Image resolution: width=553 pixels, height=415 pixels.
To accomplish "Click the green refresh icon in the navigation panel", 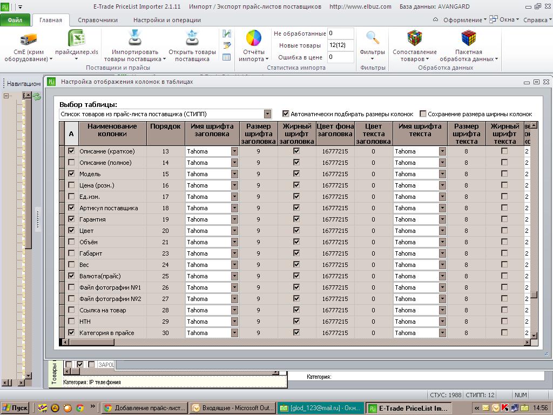I will [x=37, y=96].
